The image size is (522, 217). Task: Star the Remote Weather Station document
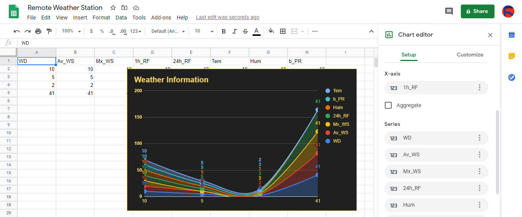(x=113, y=8)
